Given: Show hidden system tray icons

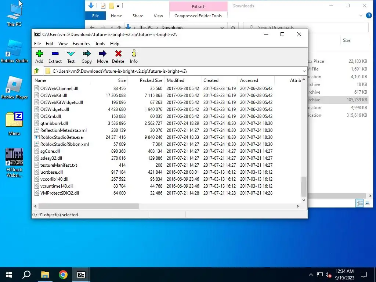Looking at the screenshot, I should (311, 275).
